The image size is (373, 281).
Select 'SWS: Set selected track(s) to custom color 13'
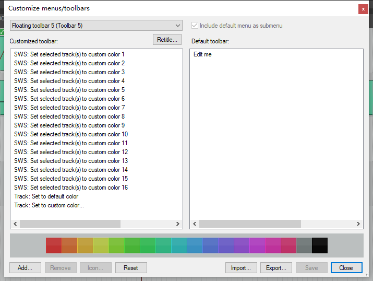click(71, 161)
